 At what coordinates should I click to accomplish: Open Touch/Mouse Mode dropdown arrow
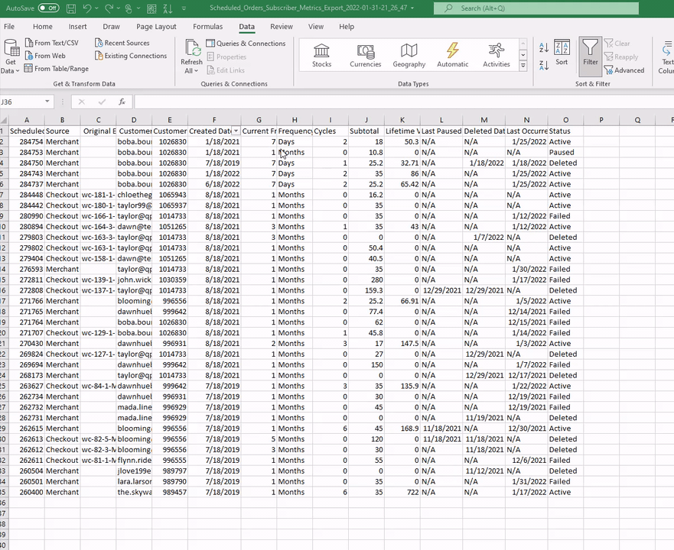tap(138, 8)
